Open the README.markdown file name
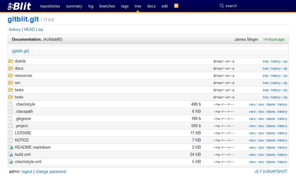296x195 pixels. (33, 147)
